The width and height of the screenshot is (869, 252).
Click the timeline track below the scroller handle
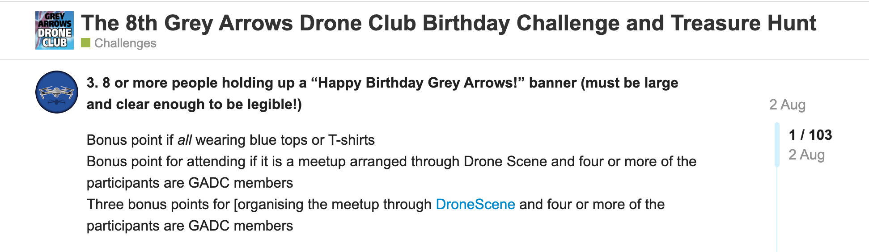coord(777,210)
